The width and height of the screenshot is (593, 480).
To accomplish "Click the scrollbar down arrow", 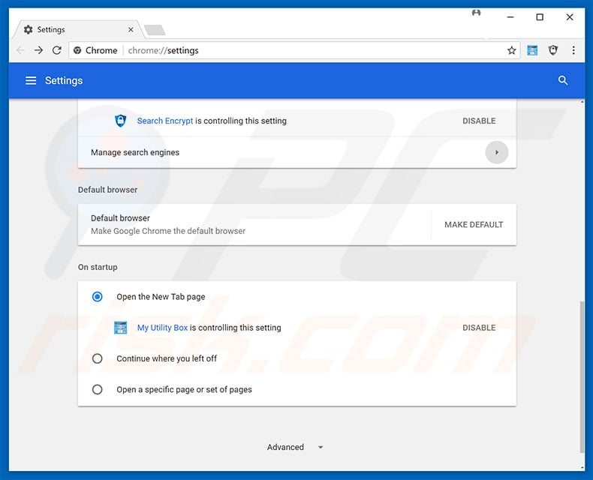I will point(582,467).
